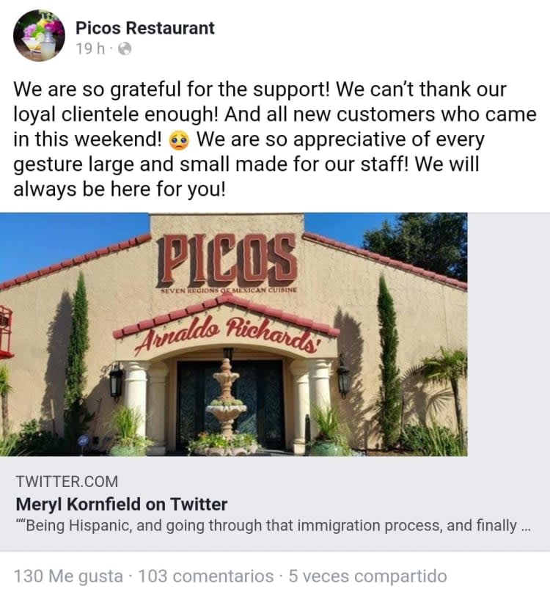Click the globe public audience icon

pos(125,49)
